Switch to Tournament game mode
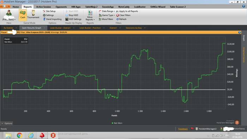Image resolution: width=247 pixels, height=139 pixels. tap(33, 14)
